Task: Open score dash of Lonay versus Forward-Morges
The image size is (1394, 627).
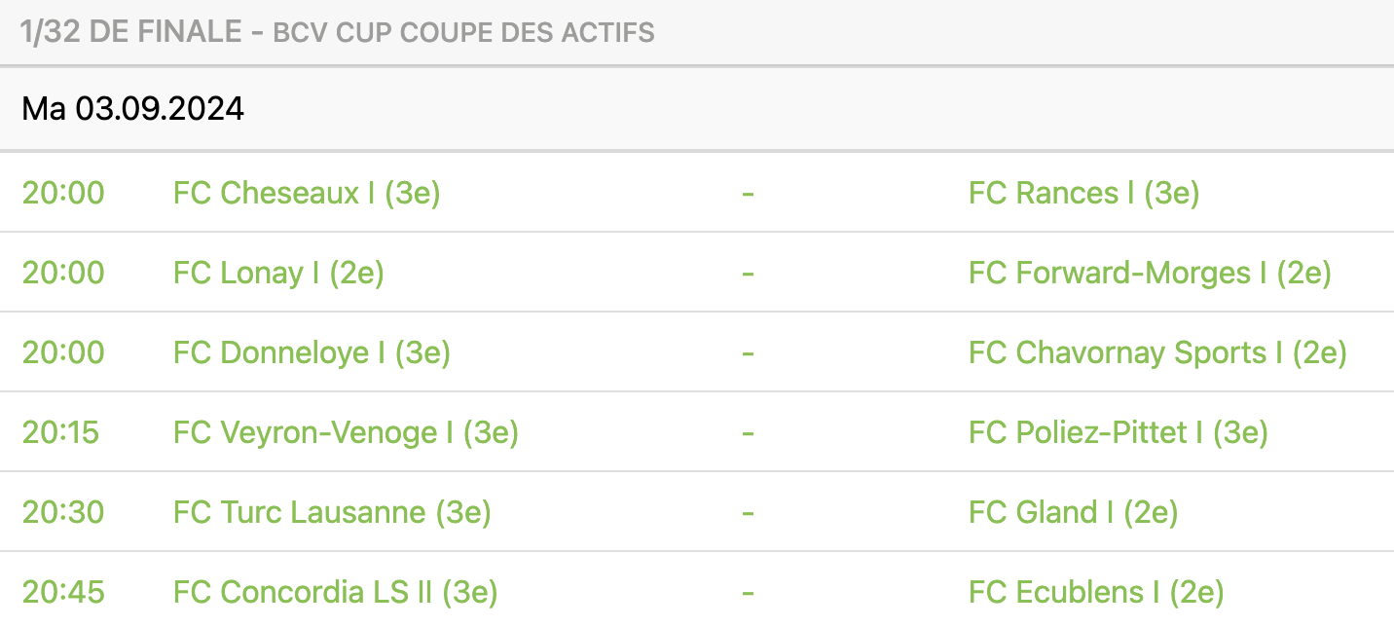Action: [x=748, y=273]
